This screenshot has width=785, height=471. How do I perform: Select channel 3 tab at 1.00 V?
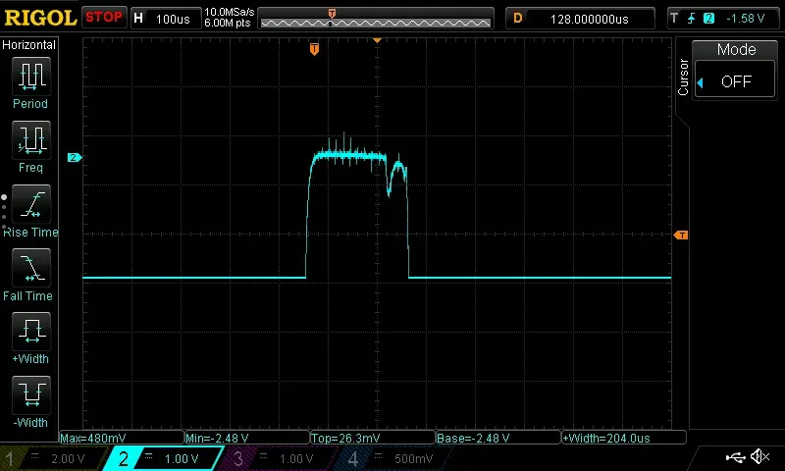pos(281,458)
